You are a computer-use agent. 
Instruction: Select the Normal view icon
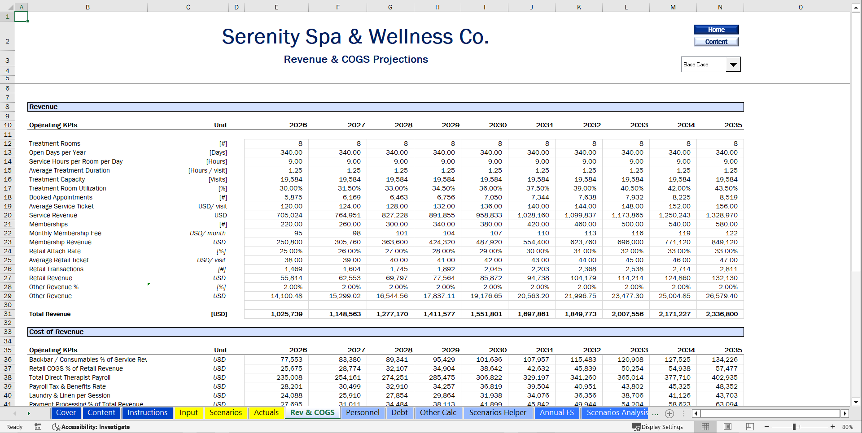(706, 427)
